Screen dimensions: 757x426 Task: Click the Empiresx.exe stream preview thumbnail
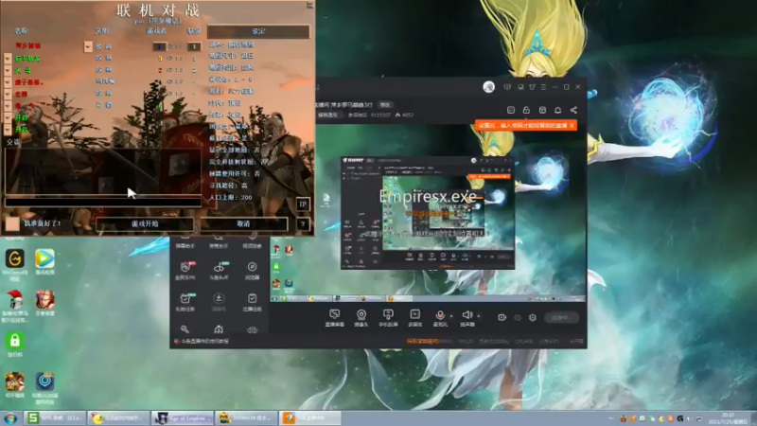click(x=428, y=212)
